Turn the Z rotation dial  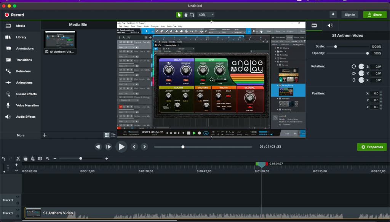tap(361, 67)
